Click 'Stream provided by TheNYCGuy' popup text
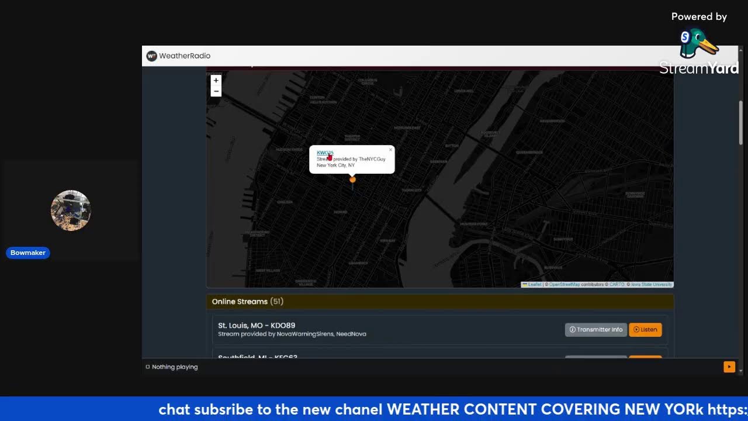Viewport: 748px width, 421px height. pyautogui.click(x=351, y=159)
